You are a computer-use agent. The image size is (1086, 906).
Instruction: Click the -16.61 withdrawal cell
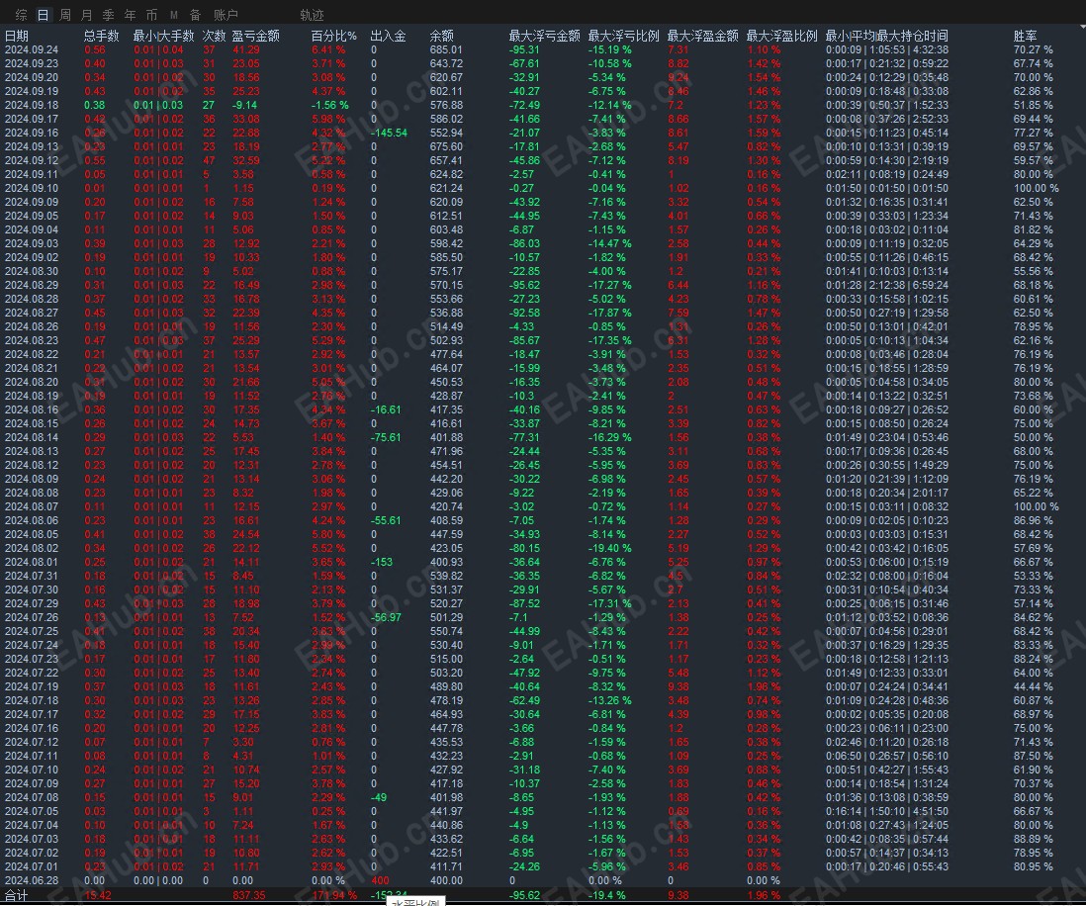pyautogui.click(x=386, y=410)
